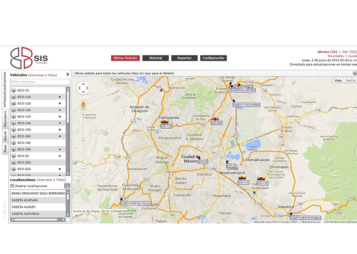Expand the ECO-140 vehicle dropdown
This screenshot has width=357, height=254.
[14, 123]
